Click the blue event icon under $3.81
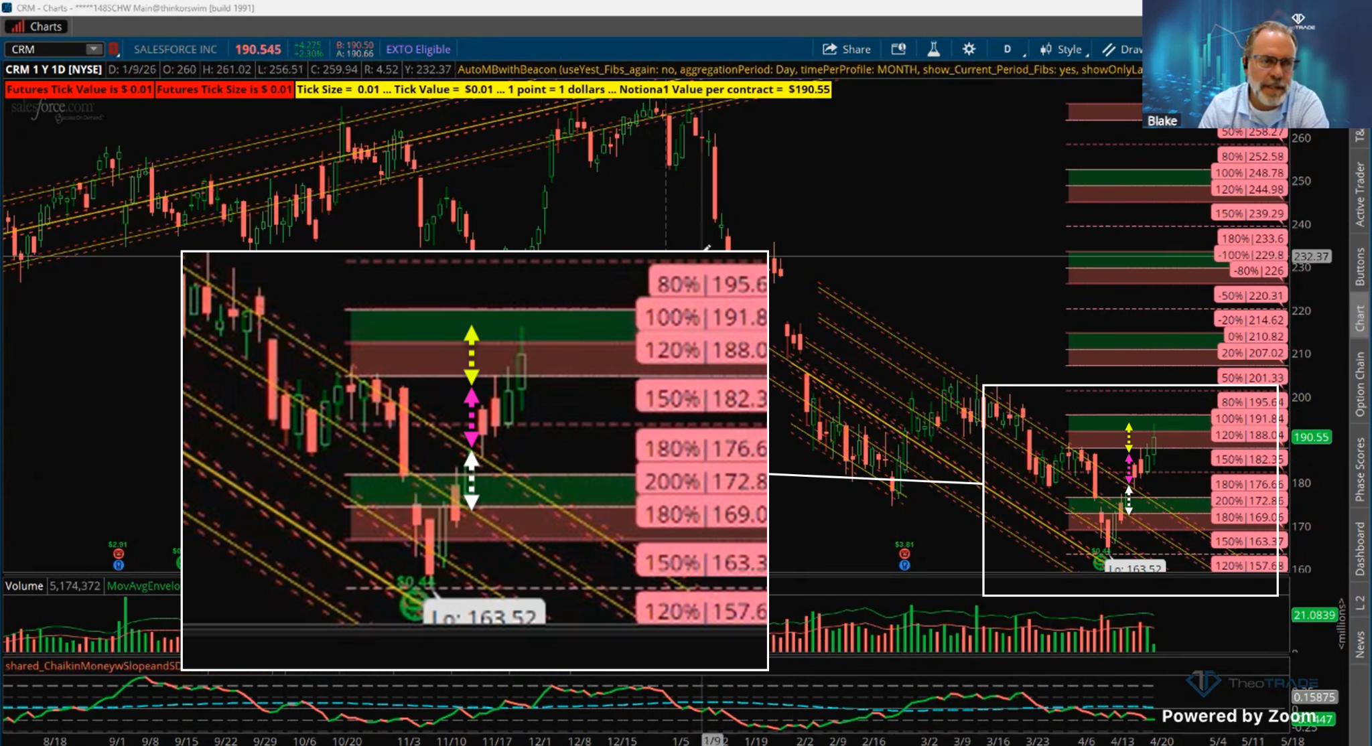The image size is (1372, 746). pos(904,565)
